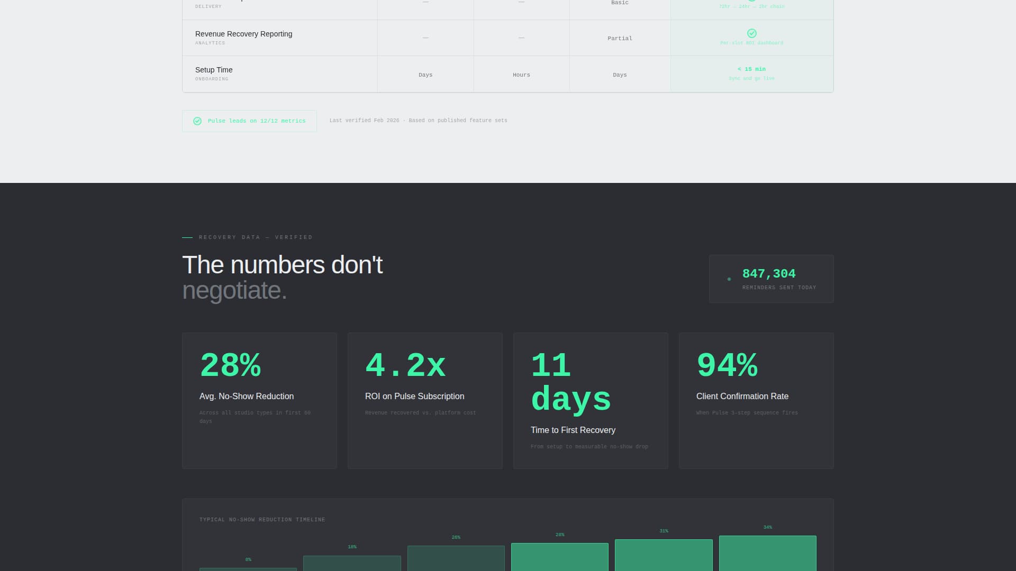Viewport: 1016px width, 571px height.
Task: Click the 'RECOVERY DATA — VERIFIED' section label
Action: [x=256, y=237]
